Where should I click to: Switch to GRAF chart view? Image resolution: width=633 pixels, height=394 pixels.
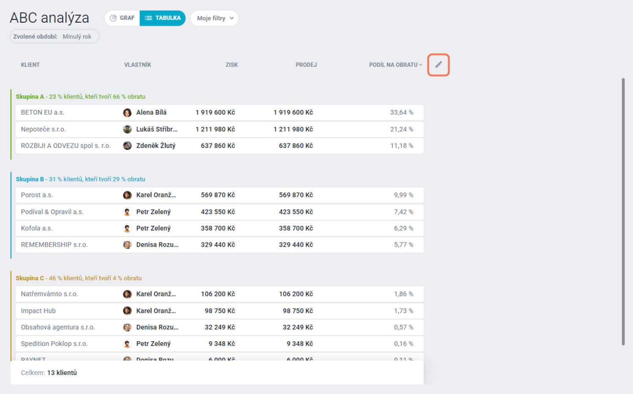(x=122, y=18)
